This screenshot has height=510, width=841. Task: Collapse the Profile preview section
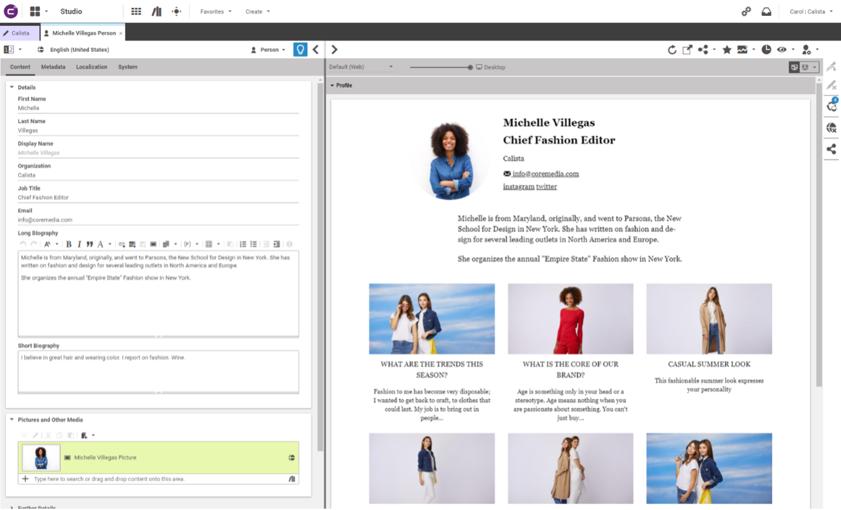pos(332,85)
